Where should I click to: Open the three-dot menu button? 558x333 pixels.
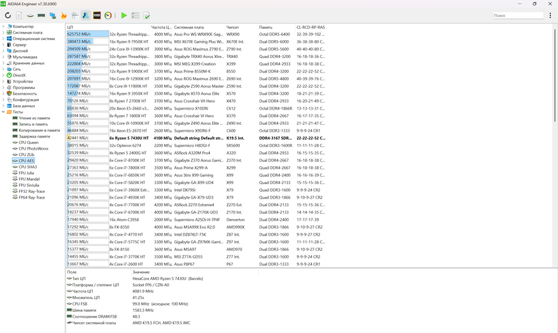tap(550, 15)
